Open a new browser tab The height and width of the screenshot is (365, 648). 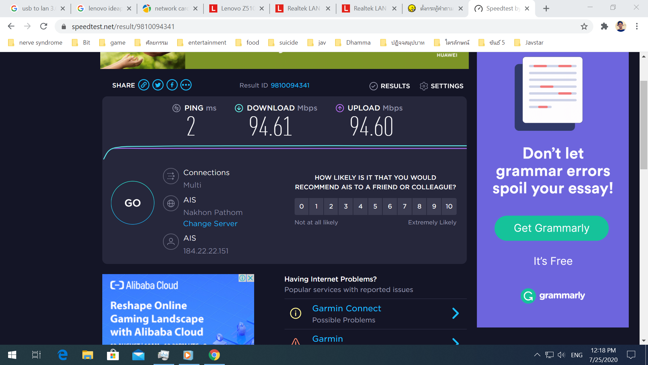[546, 8]
